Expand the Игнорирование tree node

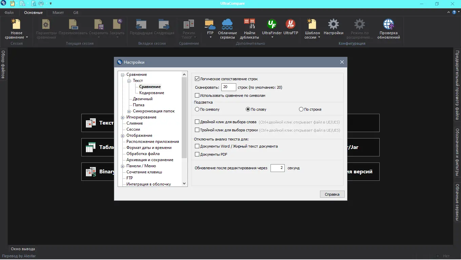122,117
